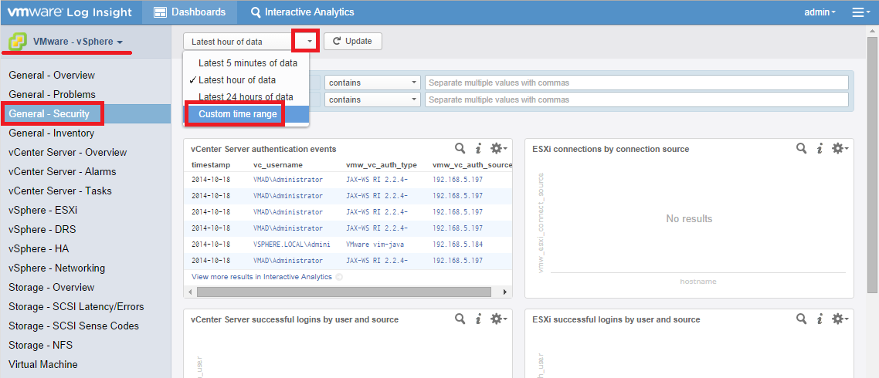Select Latest 5 minutes of data

[x=246, y=62]
